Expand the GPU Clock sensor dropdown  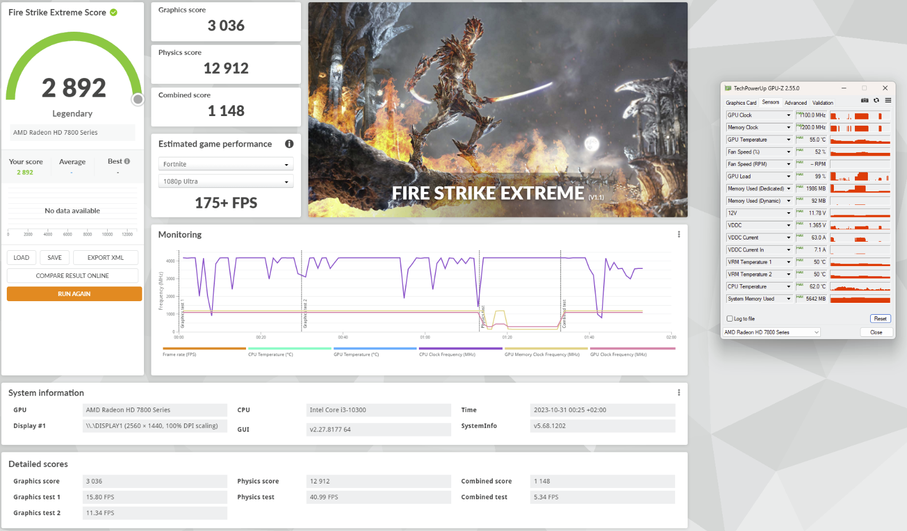[x=788, y=115]
